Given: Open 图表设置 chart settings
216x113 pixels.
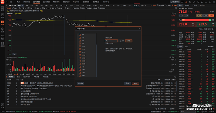Looking at the screenshot, I should [162, 5].
